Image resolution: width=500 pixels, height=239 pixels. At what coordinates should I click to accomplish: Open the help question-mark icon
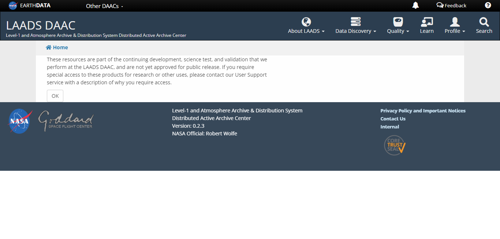pos(488,5)
